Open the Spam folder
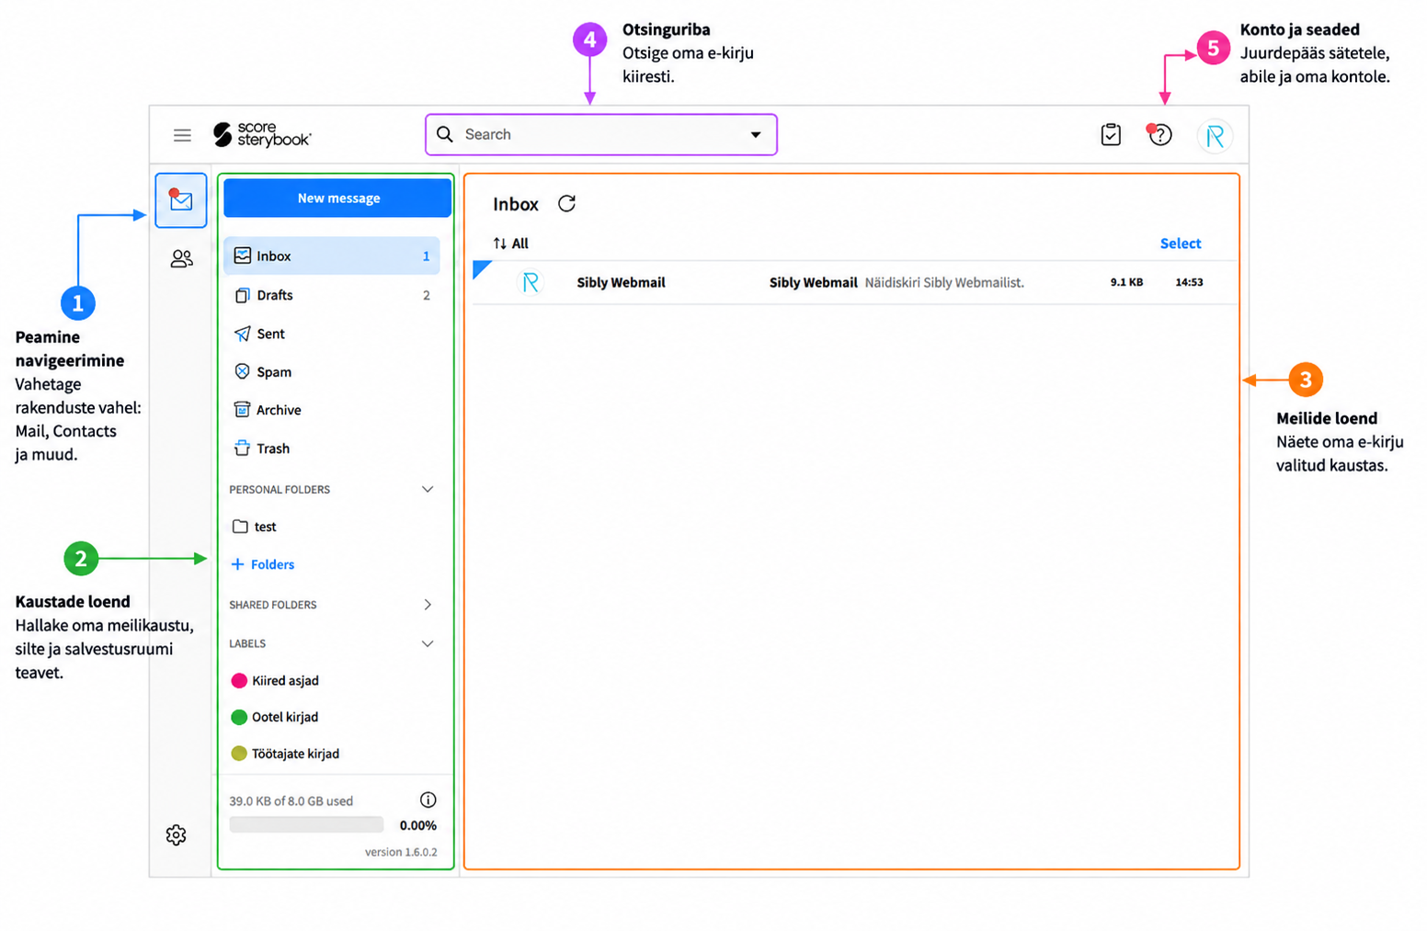Viewport: 1427px width, 931px height. point(331,371)
